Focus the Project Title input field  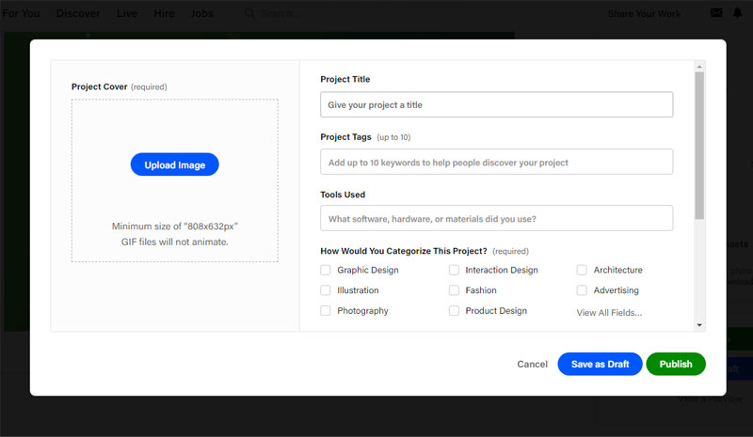(x=496, y=104)
